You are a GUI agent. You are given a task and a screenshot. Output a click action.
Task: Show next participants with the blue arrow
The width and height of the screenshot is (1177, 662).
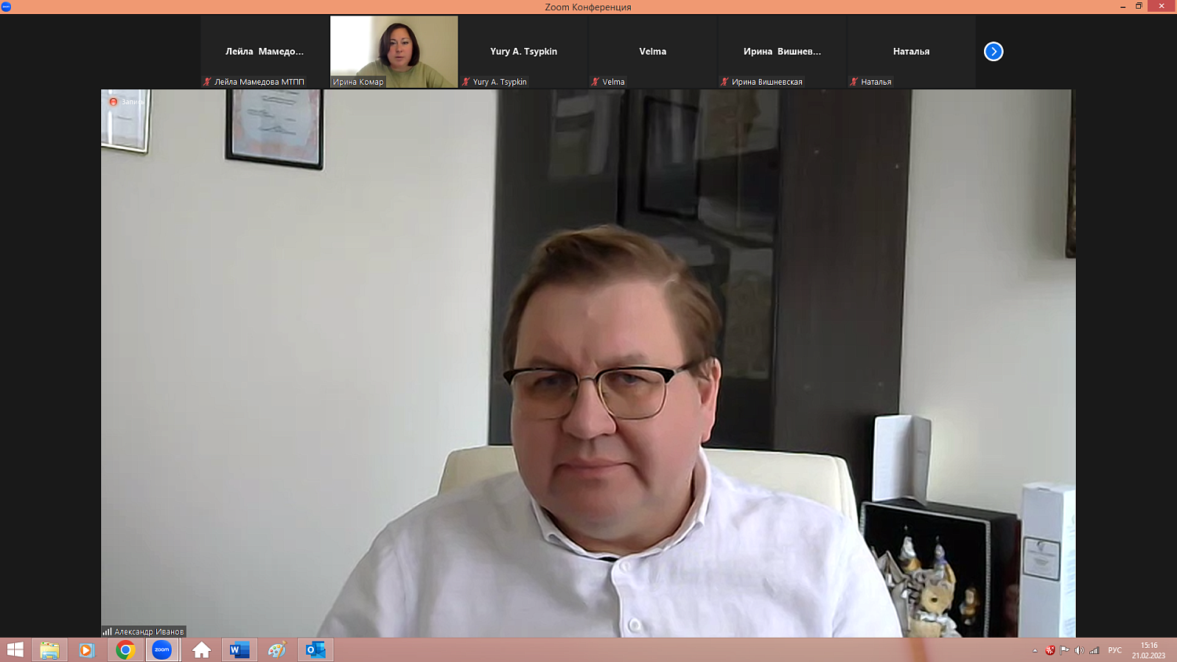993,52
